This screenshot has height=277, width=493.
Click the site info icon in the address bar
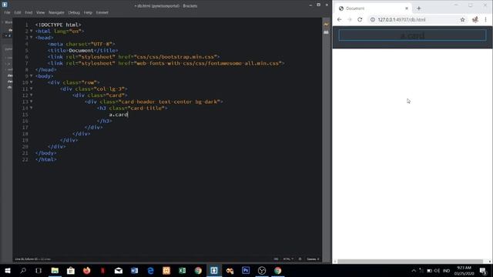tap(373, 19)
